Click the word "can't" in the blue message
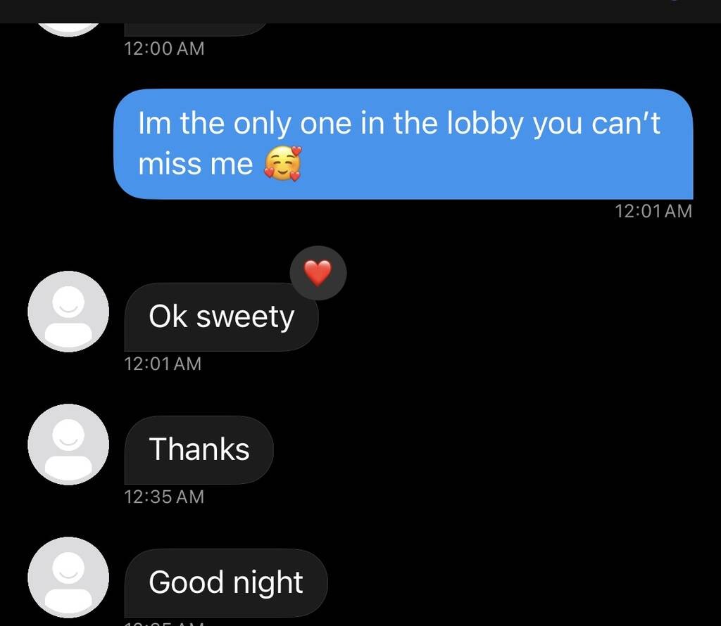The width and height of the screenshot is (721, 626). coord(626,123)
